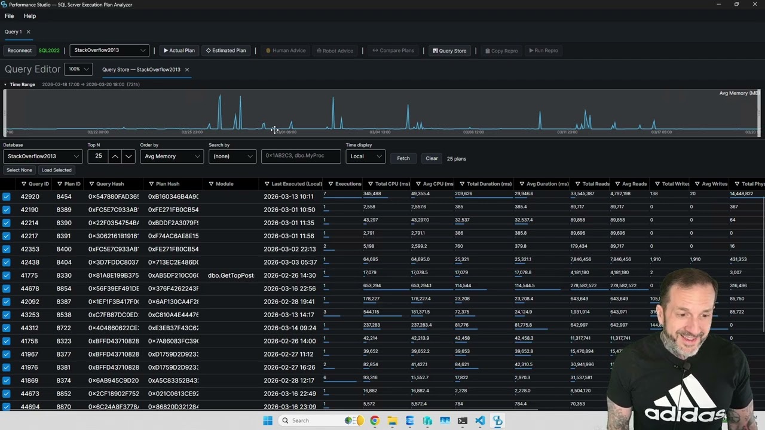Click the Load Selected button
This screenshot has height=430, width=765.
(57, 170)
